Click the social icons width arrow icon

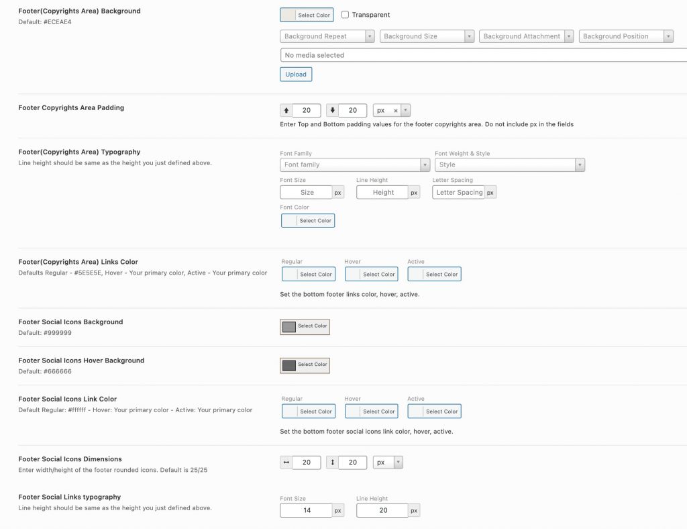point(286,463)
